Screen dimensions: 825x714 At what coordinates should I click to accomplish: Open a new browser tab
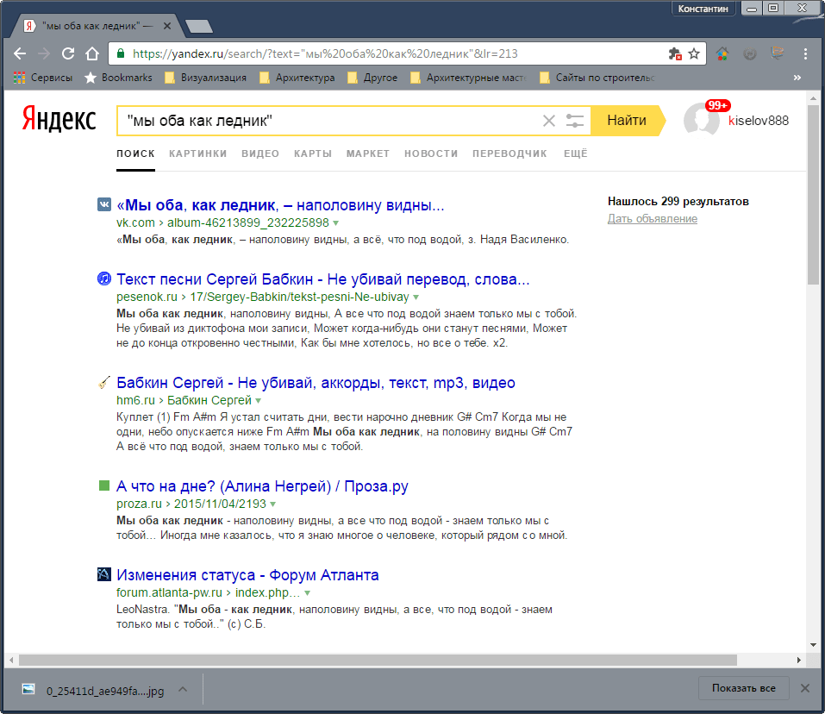pos(199,26)
